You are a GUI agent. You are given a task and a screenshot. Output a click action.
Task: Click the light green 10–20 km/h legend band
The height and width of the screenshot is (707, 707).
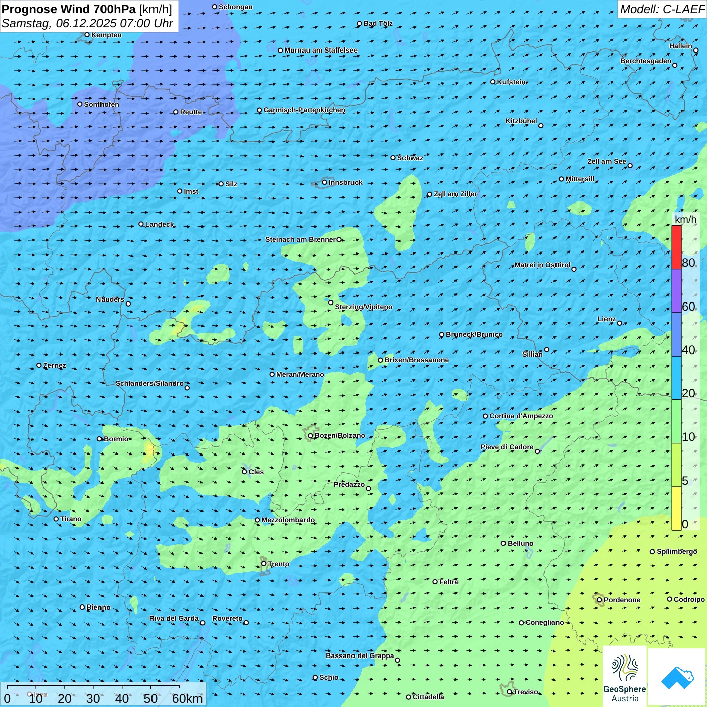(x=676, y=422)
